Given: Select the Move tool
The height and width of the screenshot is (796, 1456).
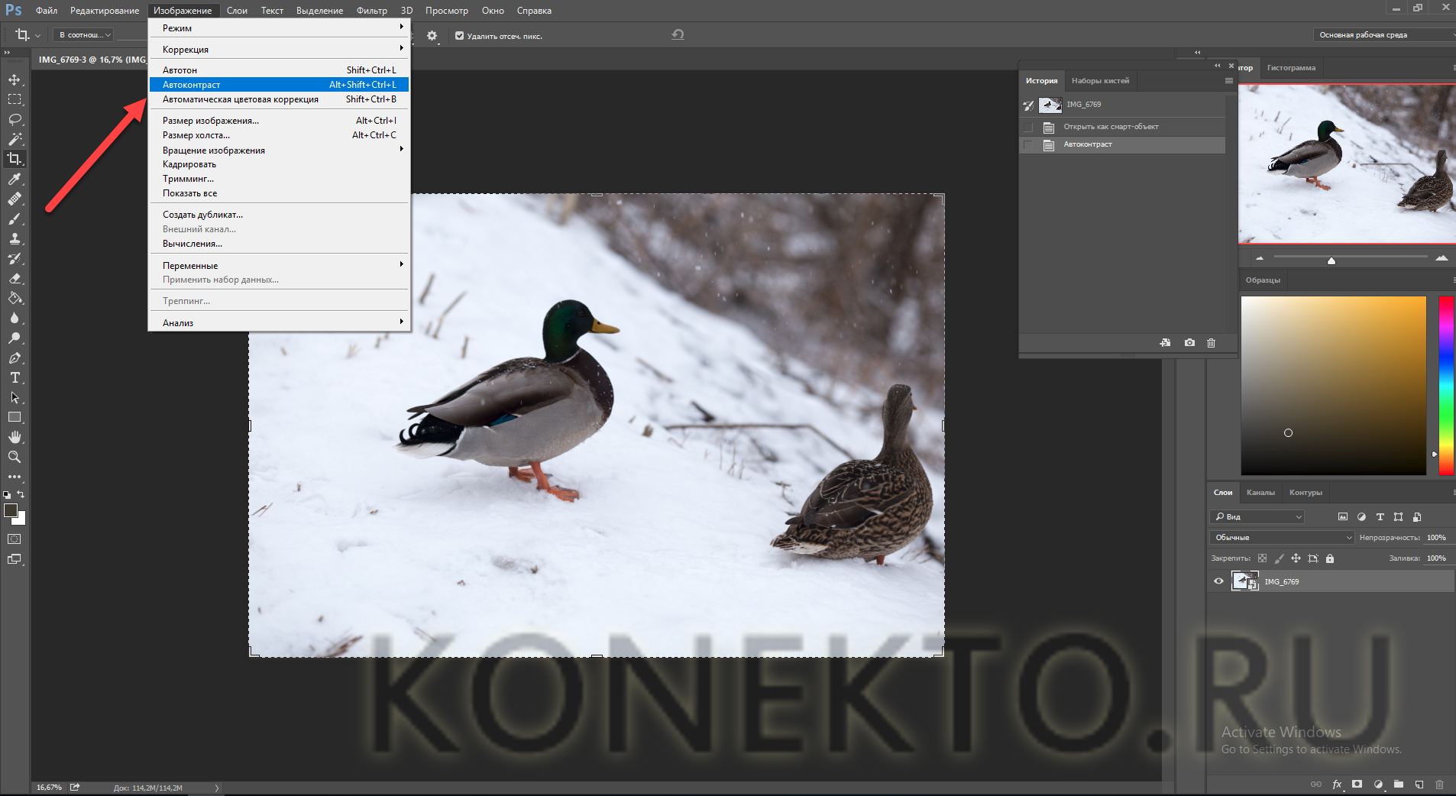Looking at the screenshot, I should 15,79.
